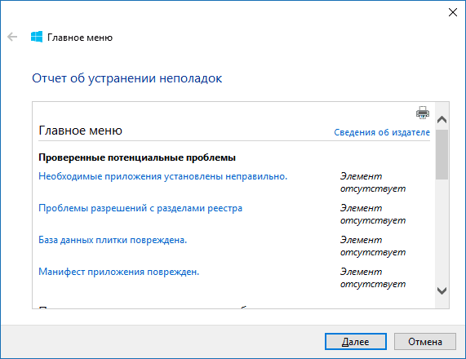Click the Отмена button
The height and width of the screenshot is (359, 466).
(425, 342)
